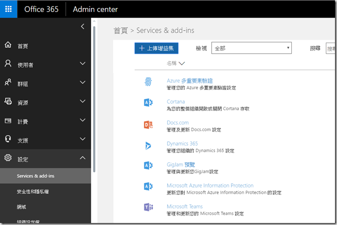Collapse the 設定 navigation section
Image resolution: width=337 pixels, height=225 pixels.
click(83, 159)
